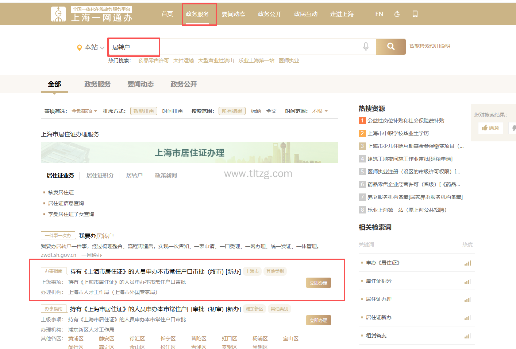
Task: Click the 上海一网通办 site logo
Action: pyautogui.click(x=91, y=14)
